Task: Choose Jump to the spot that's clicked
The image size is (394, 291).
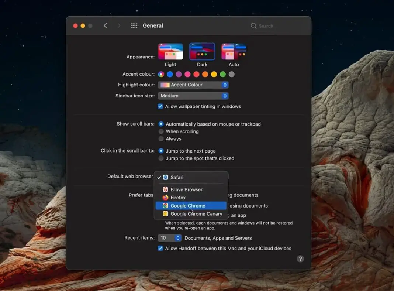Action: tap(161, 158)
